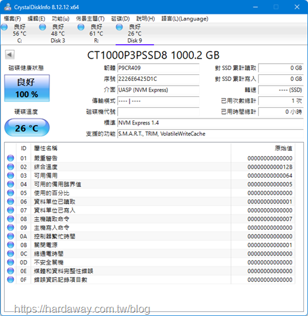Screen dimensions: 308x316
Task: Click the standard field NVM Express 1.4
Action: coord(211,122)
